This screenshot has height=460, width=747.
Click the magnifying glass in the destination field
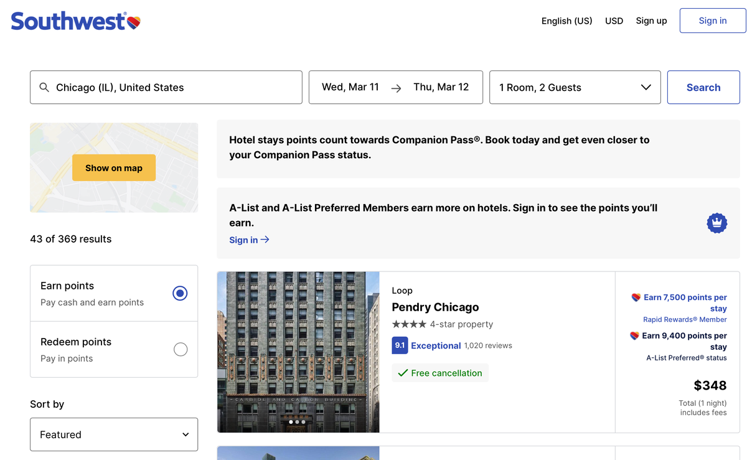click(44, 87)
